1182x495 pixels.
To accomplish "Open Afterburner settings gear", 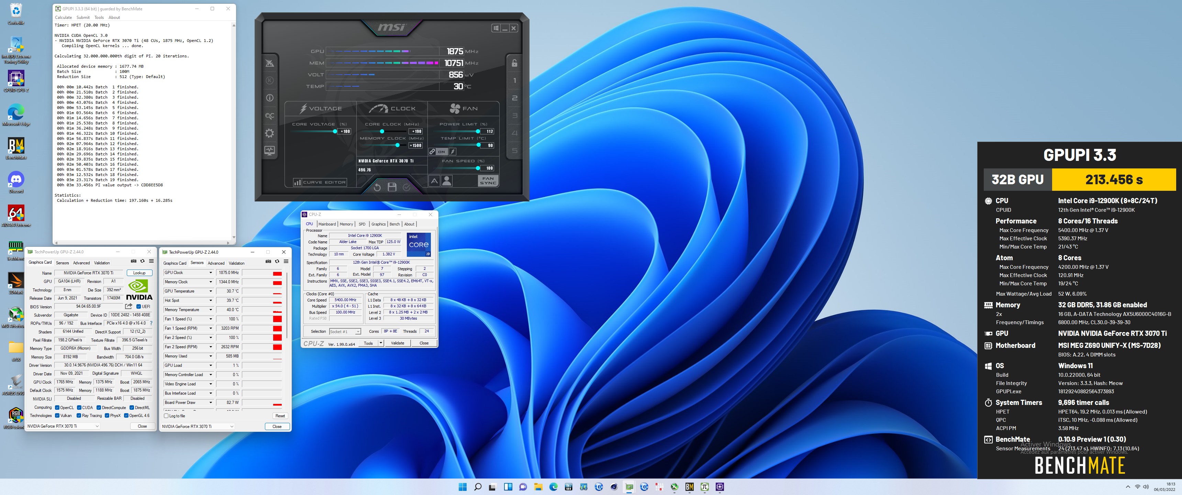I will click(x=270, y=133).
